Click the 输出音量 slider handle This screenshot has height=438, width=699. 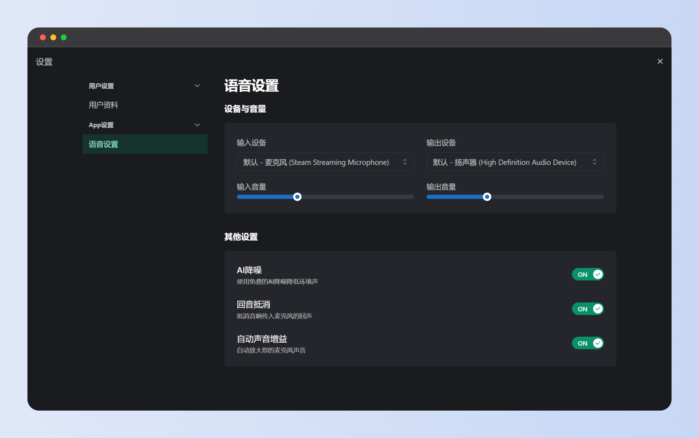[x=487, y=197]
